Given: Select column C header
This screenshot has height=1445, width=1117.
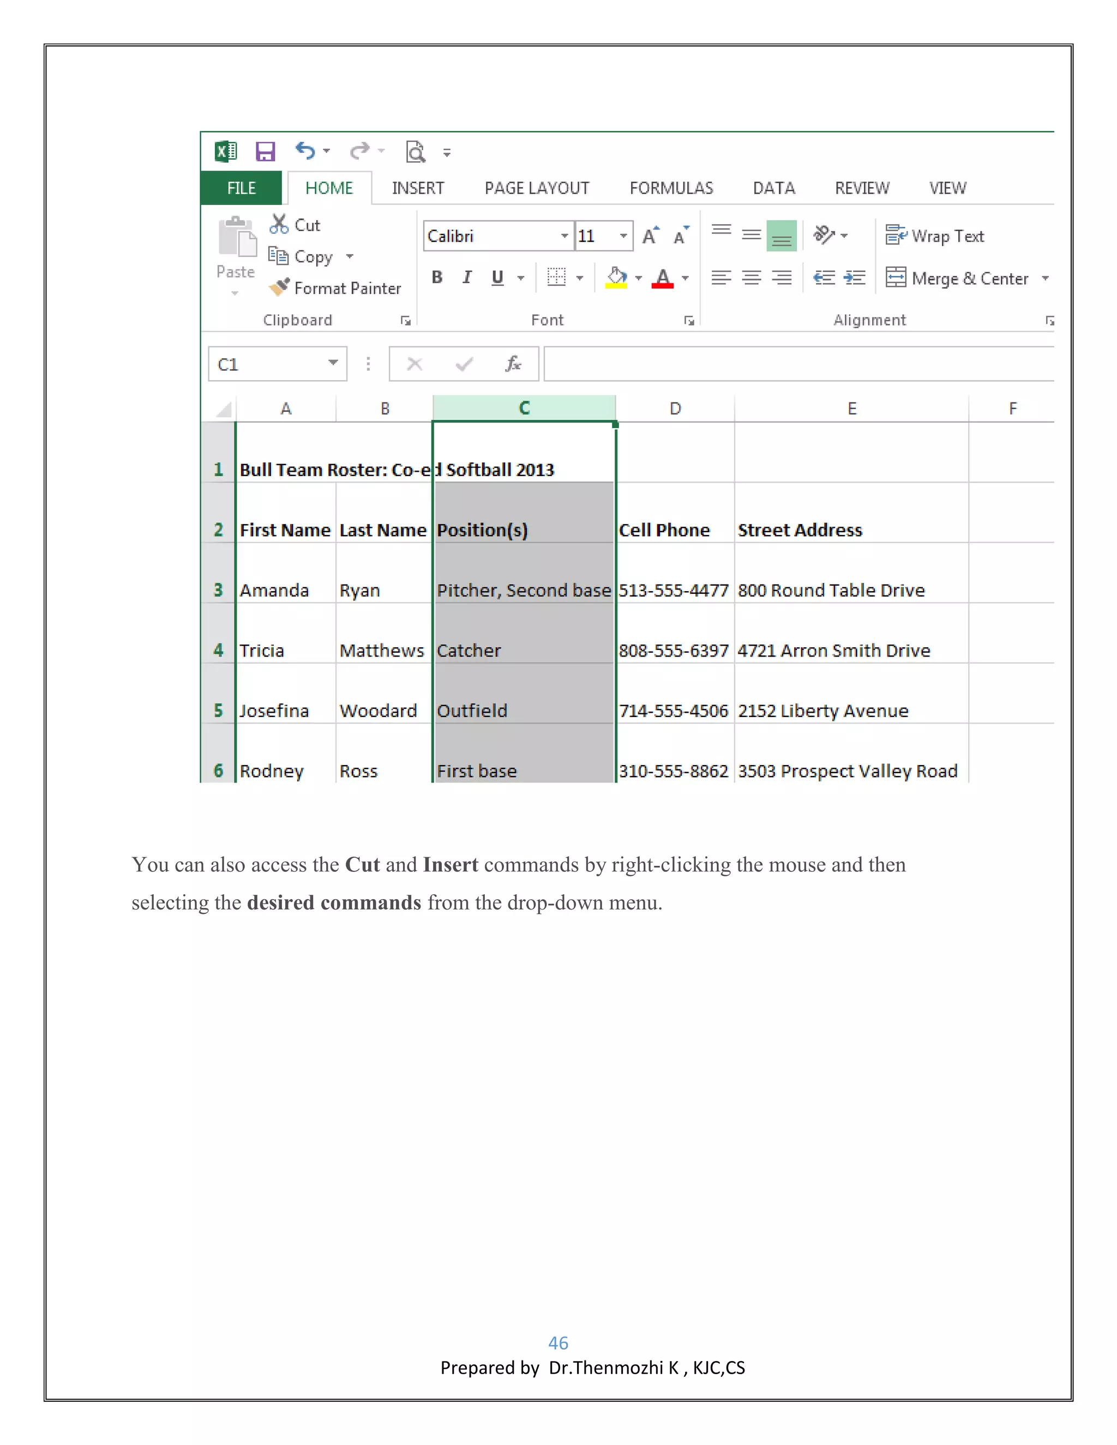Looking at the screenshot, I should pos(524,407).
